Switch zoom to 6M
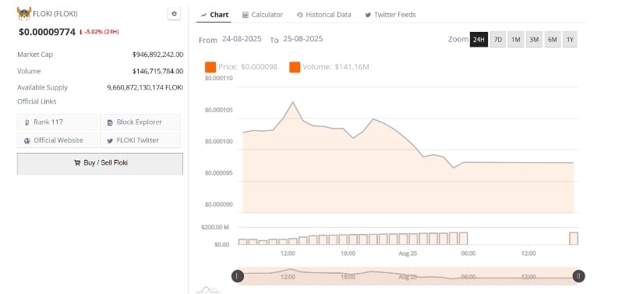Screen dimensions: 643x294 pyautogui.click(x=553, y=39)
